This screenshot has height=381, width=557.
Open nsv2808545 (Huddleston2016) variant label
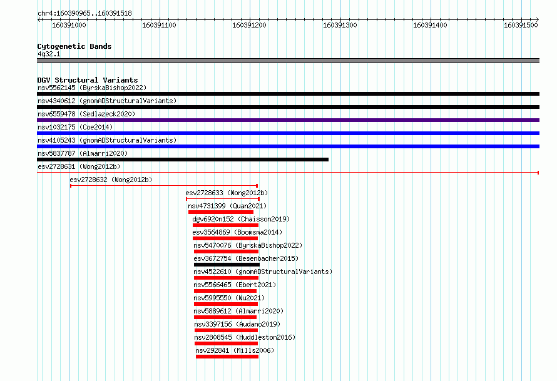[x=245, y=337]
